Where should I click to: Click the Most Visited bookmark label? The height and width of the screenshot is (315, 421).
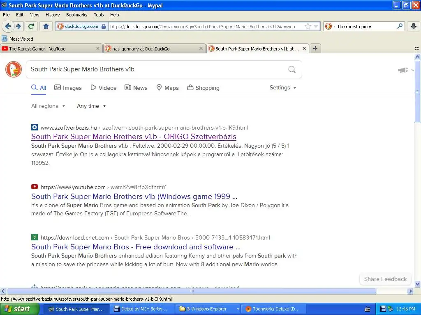21,39
